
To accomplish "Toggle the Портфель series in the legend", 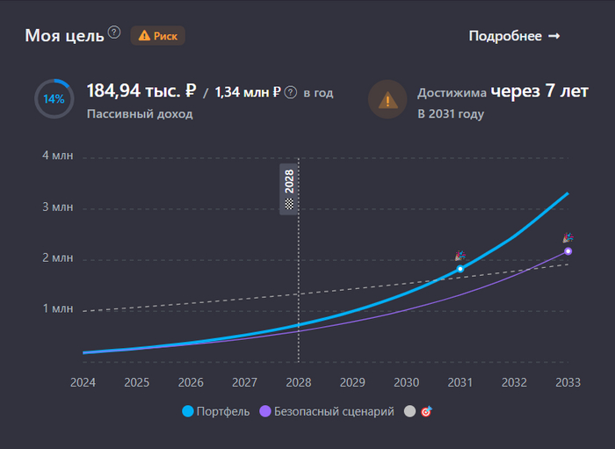I will pyautogui.click(x=215, y=411).
